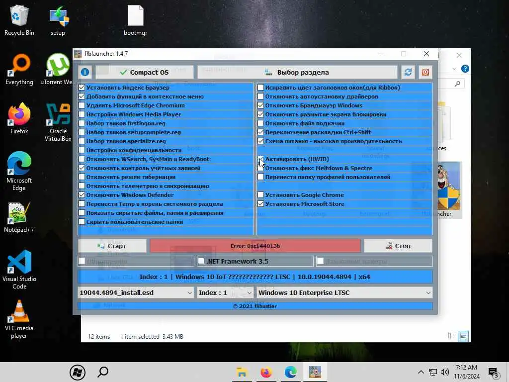
Task: Open taskbar search magnifier
Action: [103, 372]
